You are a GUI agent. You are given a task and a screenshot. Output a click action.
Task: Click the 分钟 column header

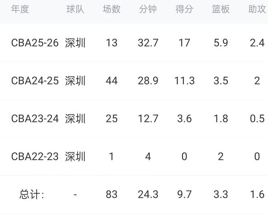tap(148, 9)
